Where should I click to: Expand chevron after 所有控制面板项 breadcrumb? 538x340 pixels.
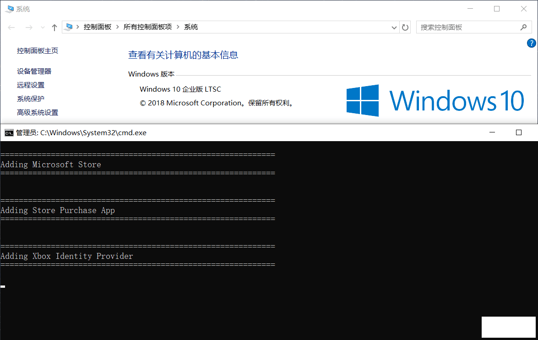pyautogui.click(x=178, y=27)
